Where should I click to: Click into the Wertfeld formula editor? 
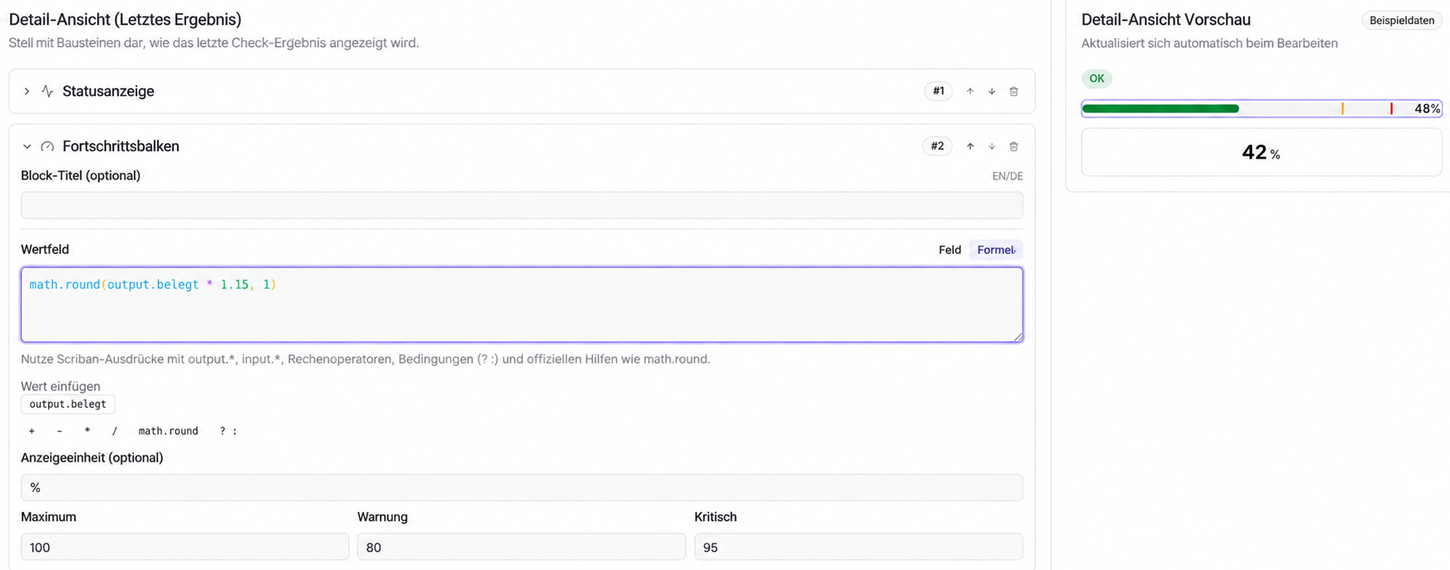coord(522,304)
